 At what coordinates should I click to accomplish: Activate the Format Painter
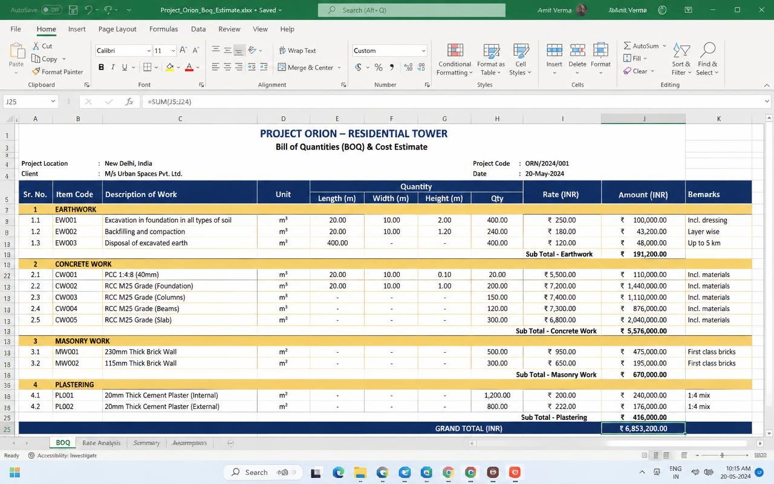(57, 71)
